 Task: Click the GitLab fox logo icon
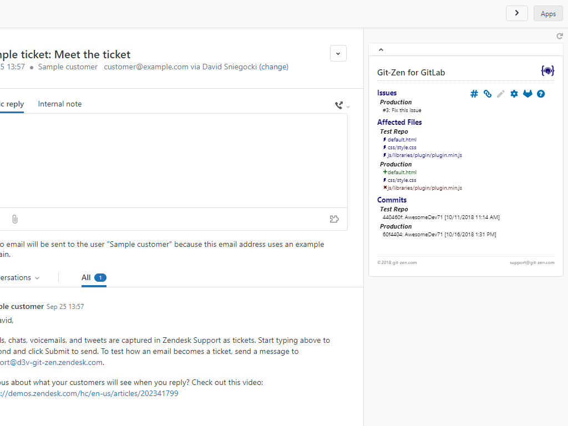(528, 94)
